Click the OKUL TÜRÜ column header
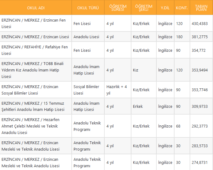 88,8
